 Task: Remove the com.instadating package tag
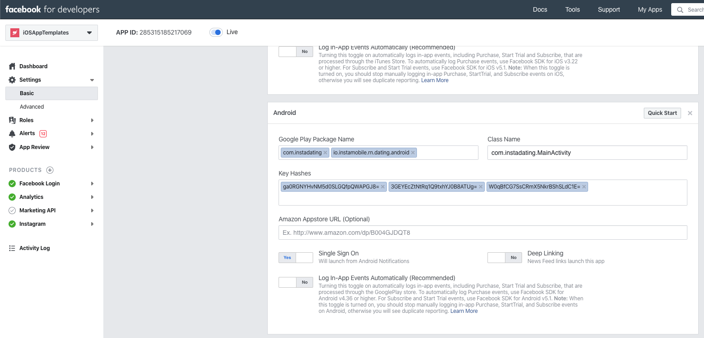(325, 153)
